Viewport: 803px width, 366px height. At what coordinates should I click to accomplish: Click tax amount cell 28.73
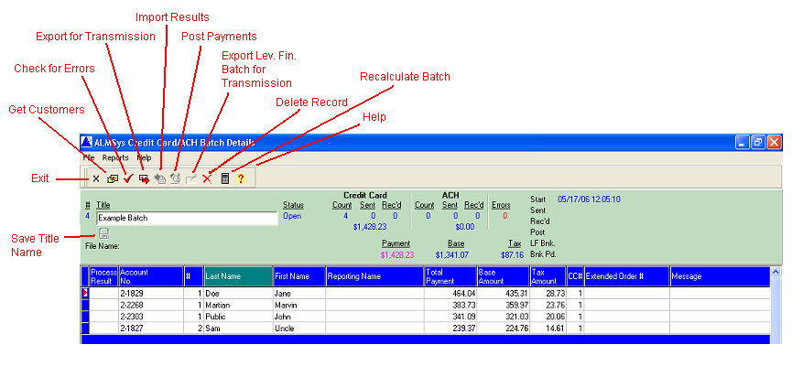[548, 294]
